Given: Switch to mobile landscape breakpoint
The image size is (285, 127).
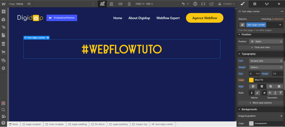Looking at the screenshot, I should pos(120,4).
